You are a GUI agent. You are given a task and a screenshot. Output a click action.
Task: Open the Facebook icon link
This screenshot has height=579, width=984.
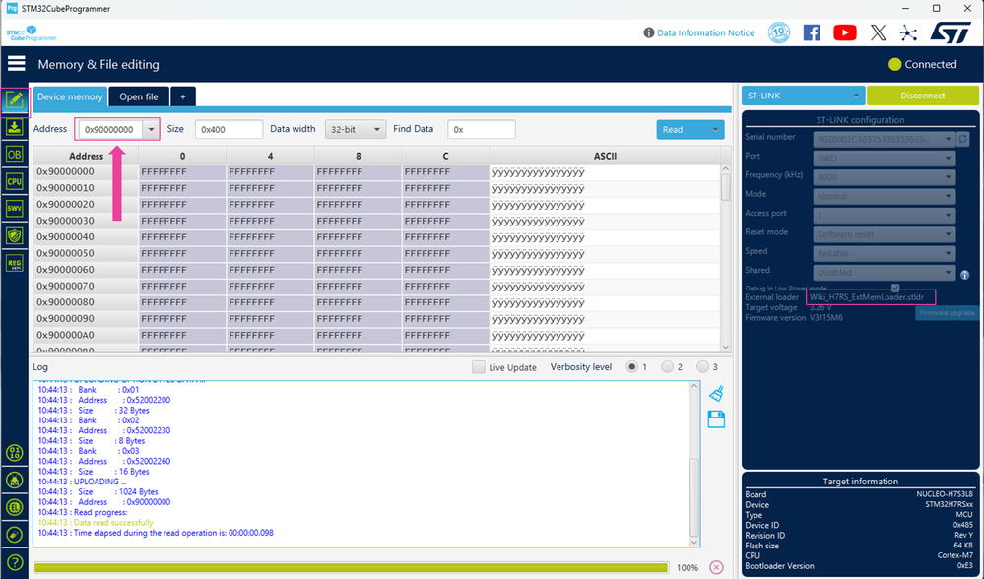[x=812, y=32]
